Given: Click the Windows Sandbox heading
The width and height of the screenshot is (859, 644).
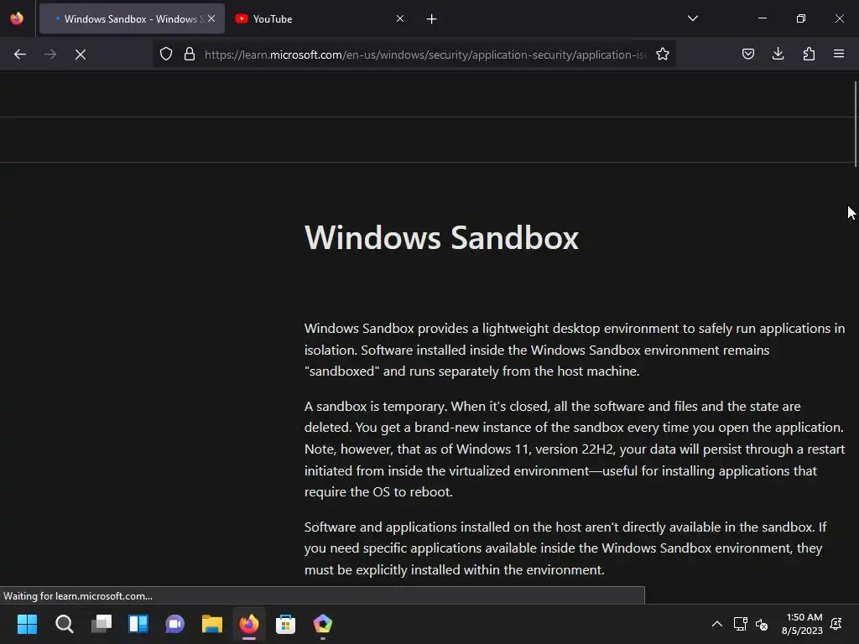Looking at the screenshot, I should pos(441,237).
